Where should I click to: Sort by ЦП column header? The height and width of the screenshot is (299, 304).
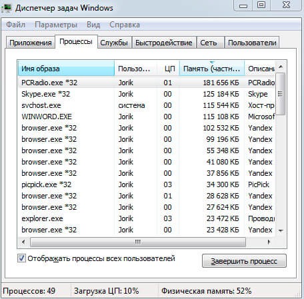[169, 69]
